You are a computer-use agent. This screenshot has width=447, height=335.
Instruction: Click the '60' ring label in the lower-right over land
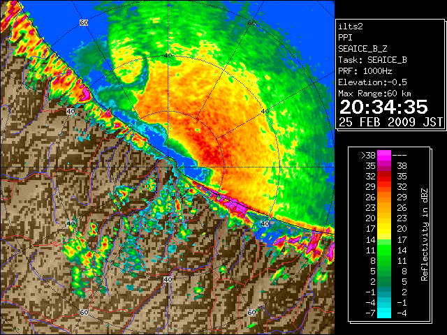pyautogui.click(x=251, y=313)
